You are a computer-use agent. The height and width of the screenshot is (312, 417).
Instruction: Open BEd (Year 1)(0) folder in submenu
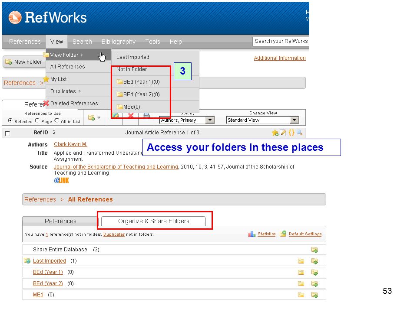click(156, 82)
